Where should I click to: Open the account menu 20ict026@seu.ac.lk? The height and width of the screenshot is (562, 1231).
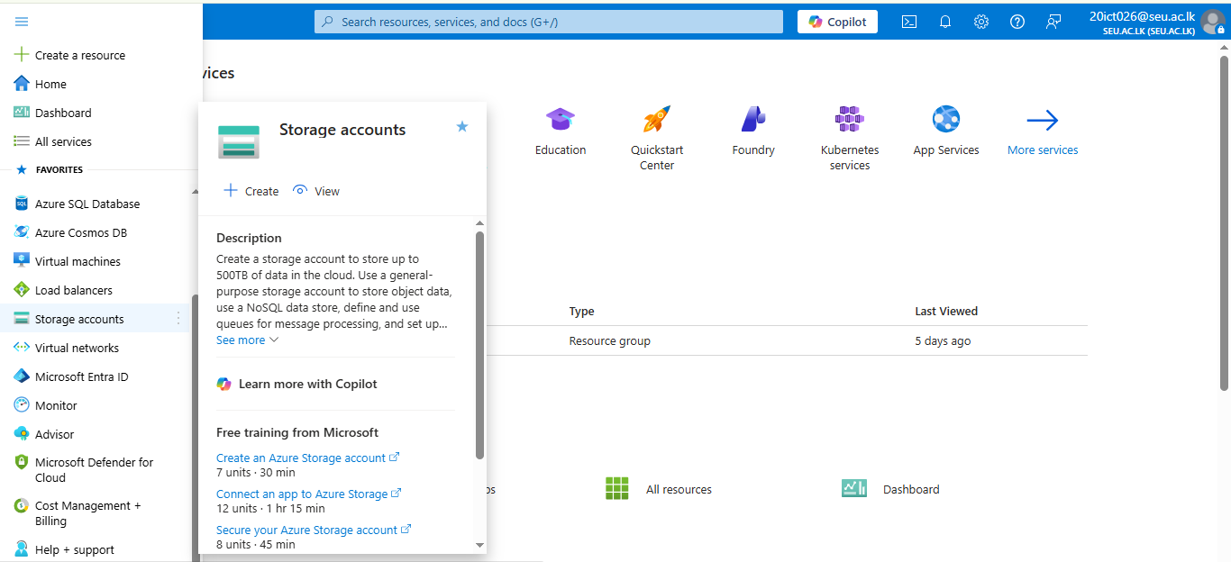point(1156,22)
